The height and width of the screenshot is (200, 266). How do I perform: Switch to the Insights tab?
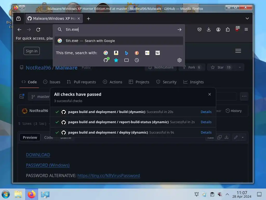(193, 82)
